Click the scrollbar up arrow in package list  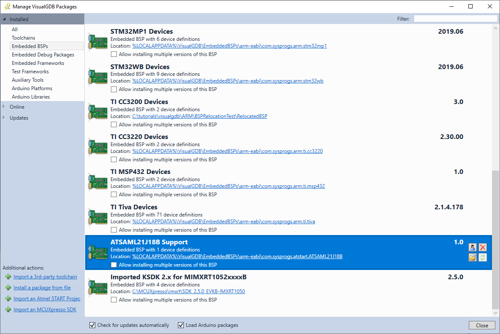click(x=495, y=28)
